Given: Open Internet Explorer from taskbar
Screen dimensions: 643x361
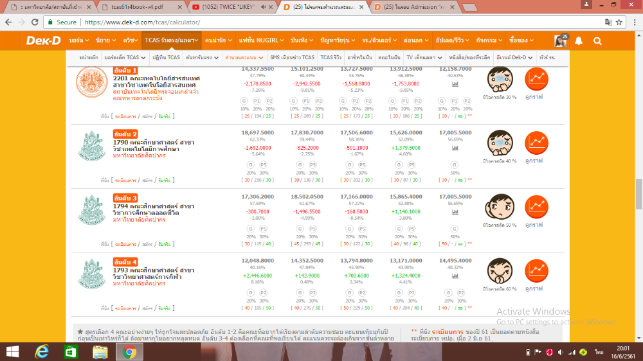Looking at the screenshot, I should 43,351.
